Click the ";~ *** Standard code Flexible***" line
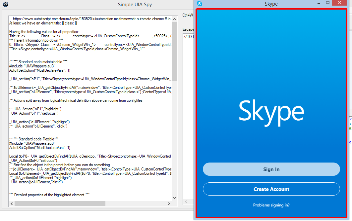 click(34, 139)
